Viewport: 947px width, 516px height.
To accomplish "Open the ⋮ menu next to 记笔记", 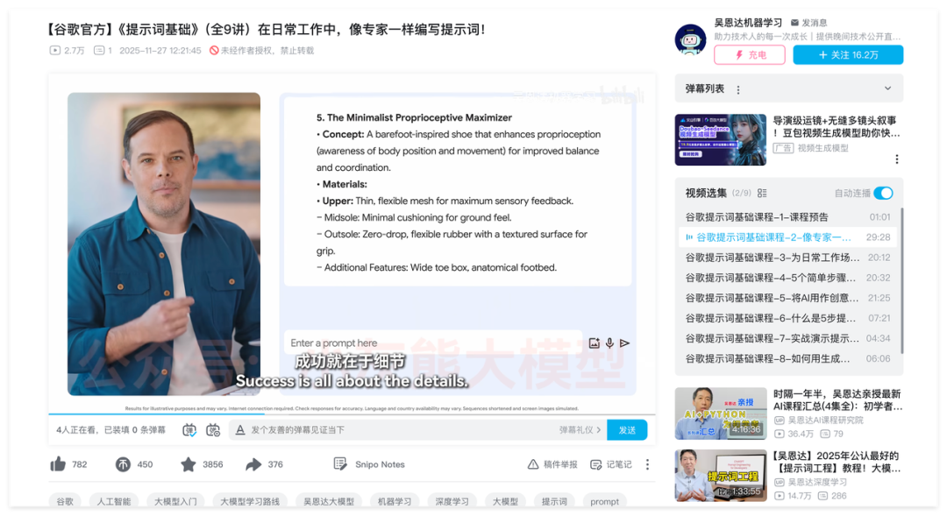I will click(647, 464).
